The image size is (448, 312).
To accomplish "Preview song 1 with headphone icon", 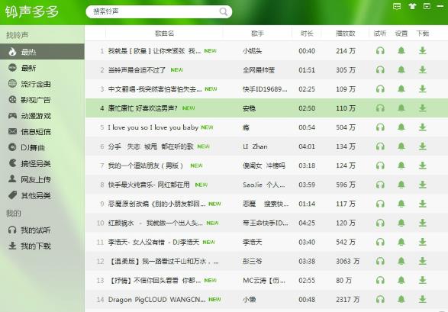I will pos(380,51).
